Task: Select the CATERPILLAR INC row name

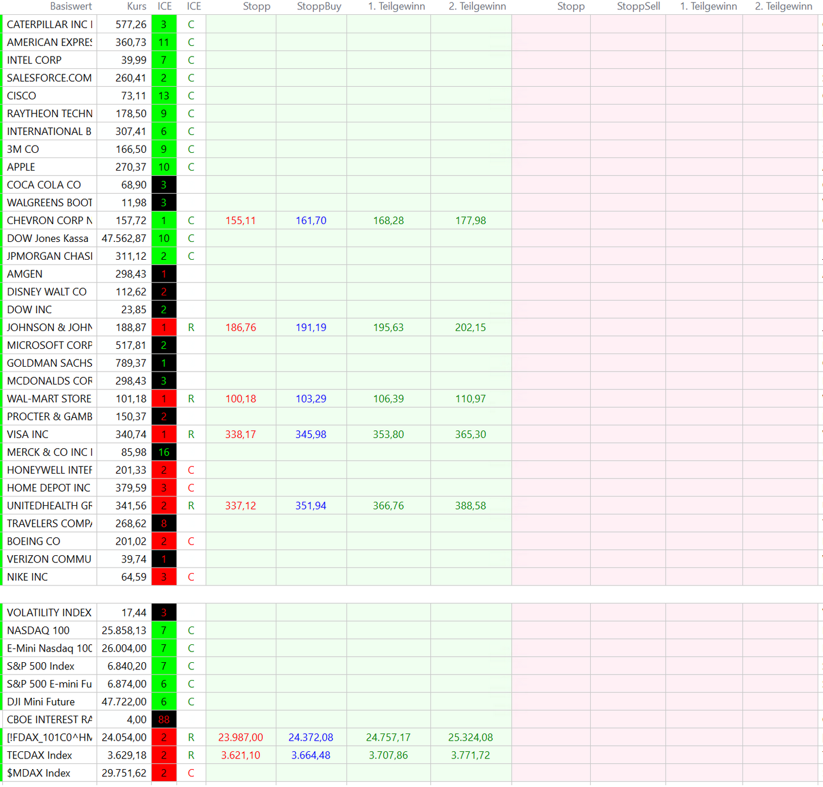Action: click(x=50, y=24)
